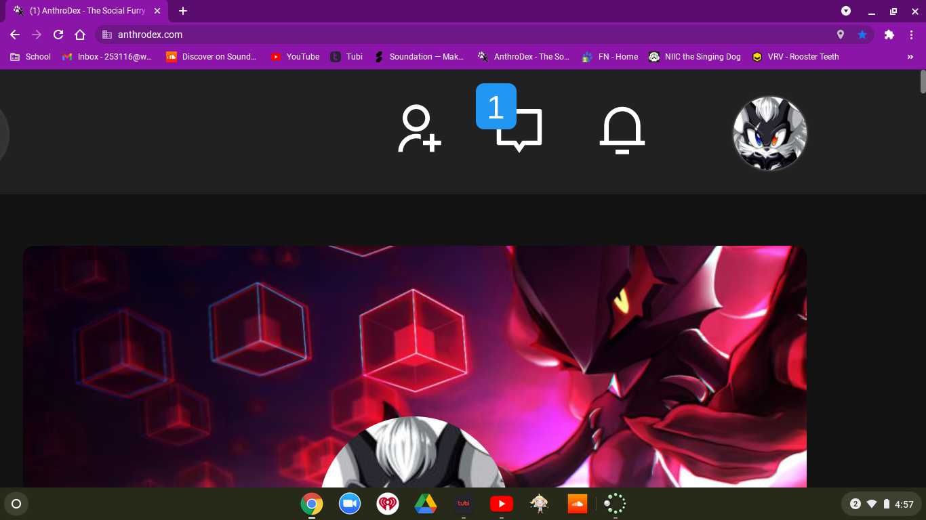Open a new browser tab
Screen dimensions: 926x520
click(183, 11)
